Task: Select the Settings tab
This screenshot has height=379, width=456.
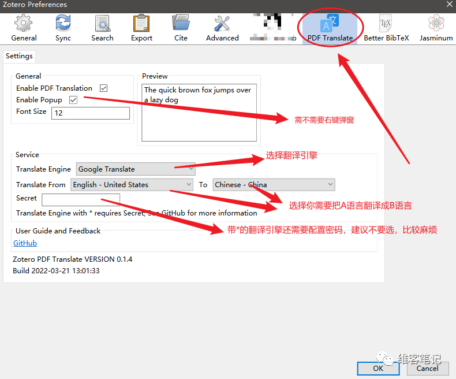Action: click(x=19, y=56)
